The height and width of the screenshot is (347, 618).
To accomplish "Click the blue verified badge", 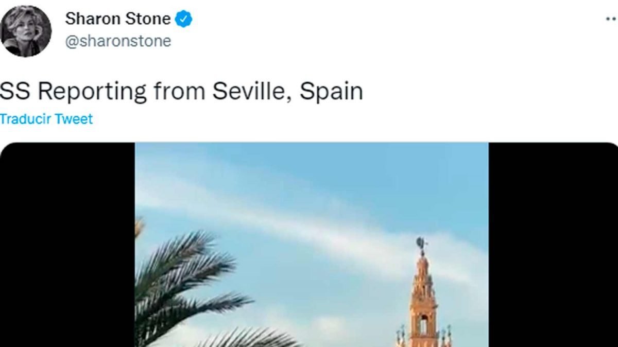I will tap(184, 20).
